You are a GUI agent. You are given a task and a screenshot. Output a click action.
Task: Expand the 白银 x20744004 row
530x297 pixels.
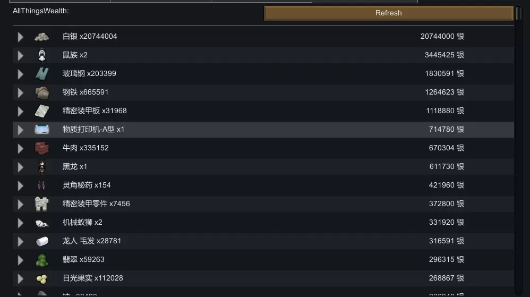[21, 37]
